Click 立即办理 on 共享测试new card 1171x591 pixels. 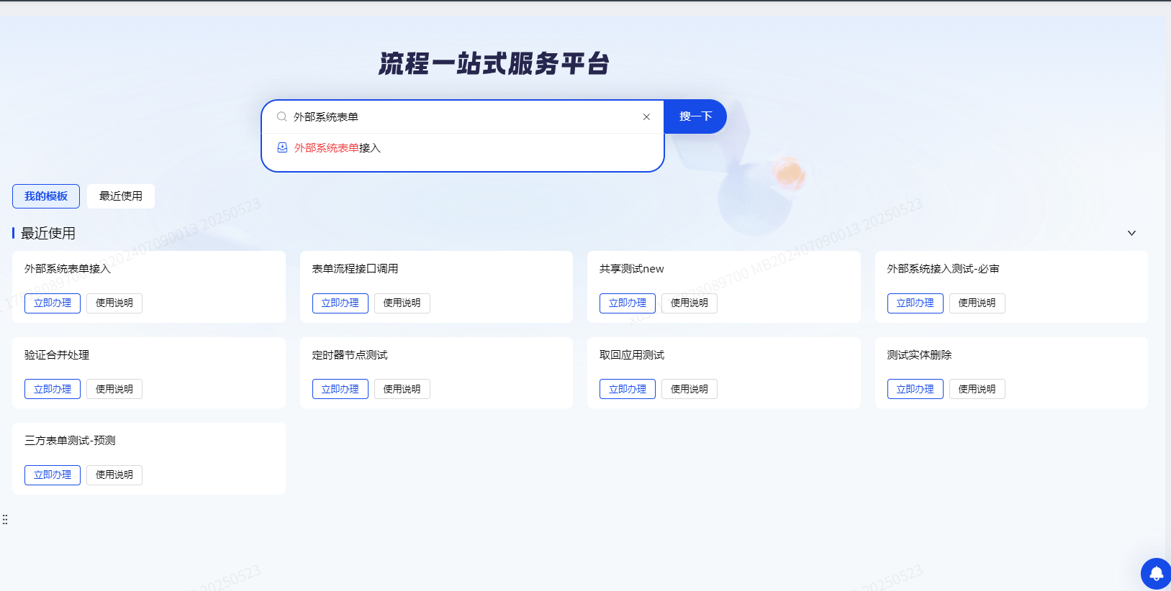click(628, 303)
